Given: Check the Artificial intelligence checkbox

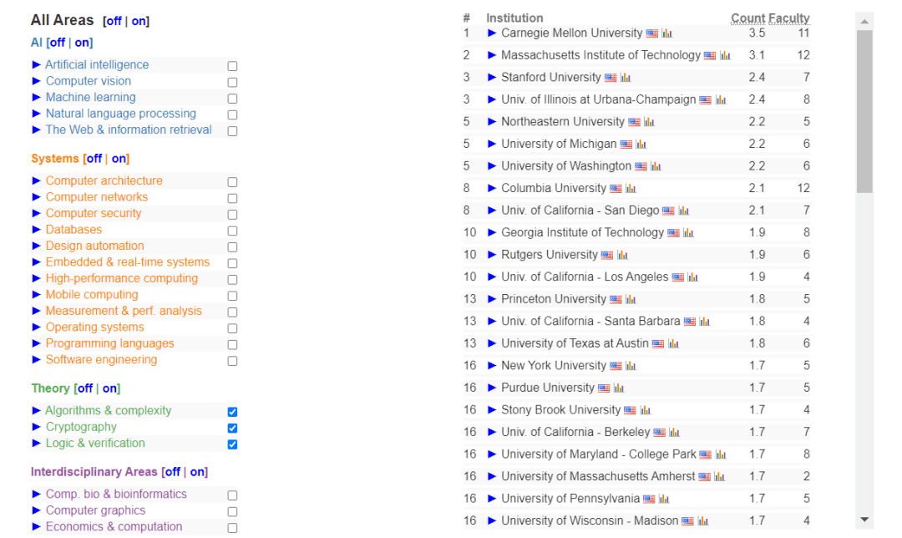Looking at the screenshot, I should coord(232,66).
